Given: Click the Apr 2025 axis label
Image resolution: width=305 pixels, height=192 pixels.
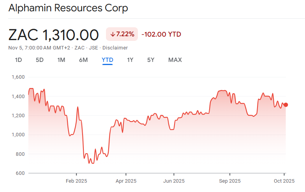Looking at the screenshot, I should coord(126,181).
